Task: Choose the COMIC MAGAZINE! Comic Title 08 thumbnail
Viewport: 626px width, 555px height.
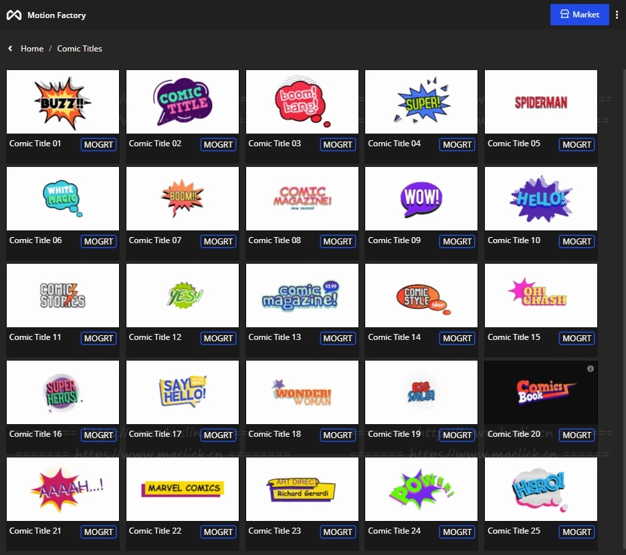Action: click(x=302, y=198)
